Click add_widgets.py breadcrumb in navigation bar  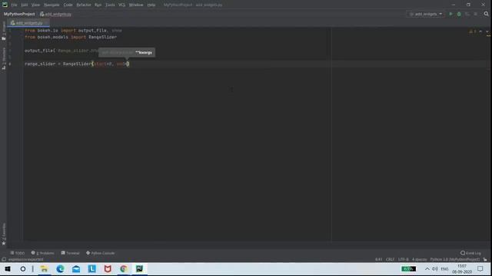[55, 14]
